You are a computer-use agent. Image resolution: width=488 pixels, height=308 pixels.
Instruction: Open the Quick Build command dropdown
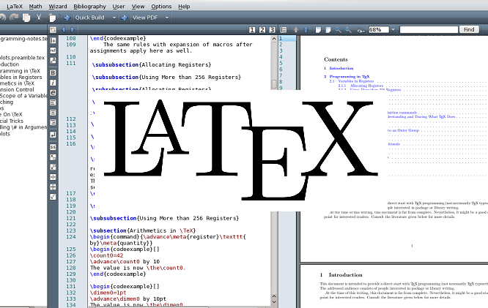114,18
